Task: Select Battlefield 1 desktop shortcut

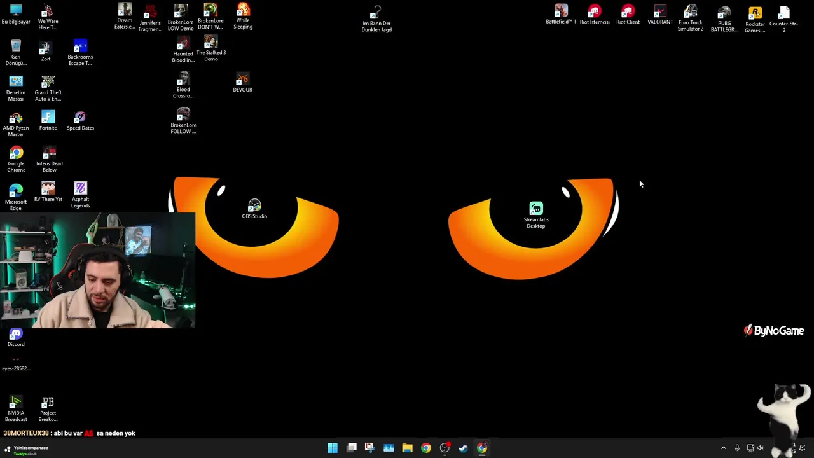Action: (x=561, y=14)
